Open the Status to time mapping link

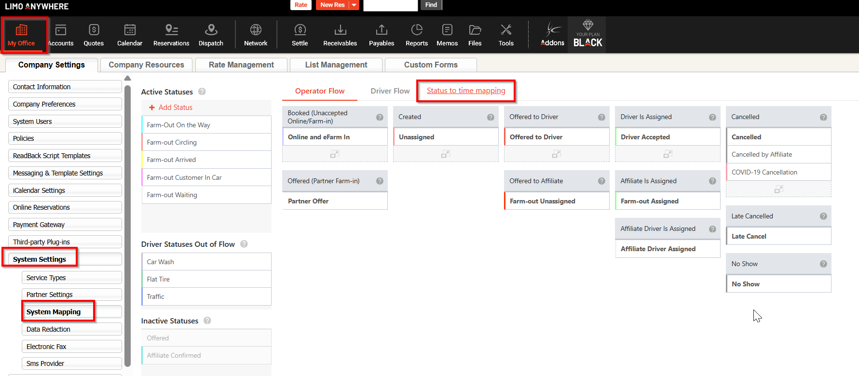pos(466,91)
